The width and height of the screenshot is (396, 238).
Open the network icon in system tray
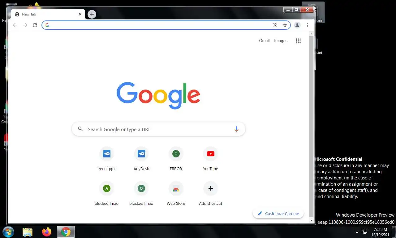click(x=365, y=232)
